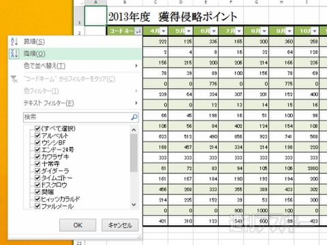Uncheck the タイムゴトー checkbox
The width and height of the screenshot is (327, 245).
tap(37, 178)
